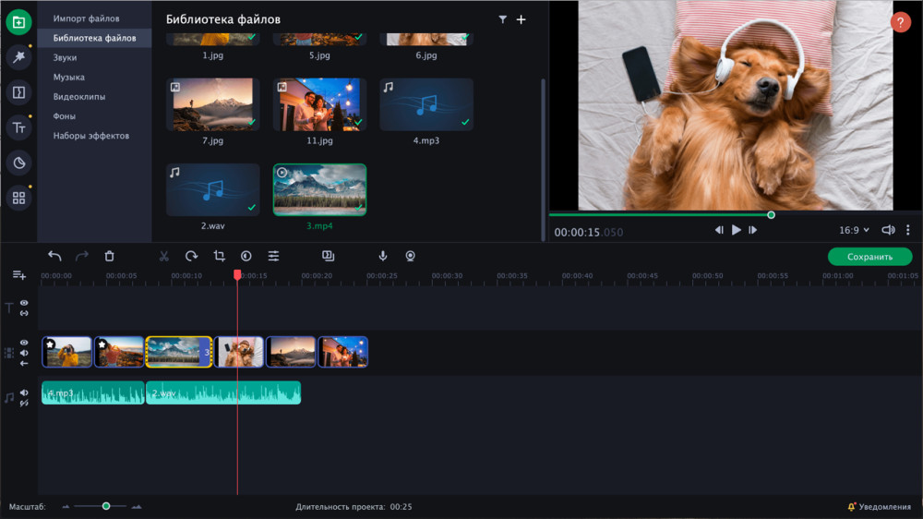Select 7.jpg thumbnail in library
Image resolution: width=923 pixels, height=519 pixels.
point(212,104)
